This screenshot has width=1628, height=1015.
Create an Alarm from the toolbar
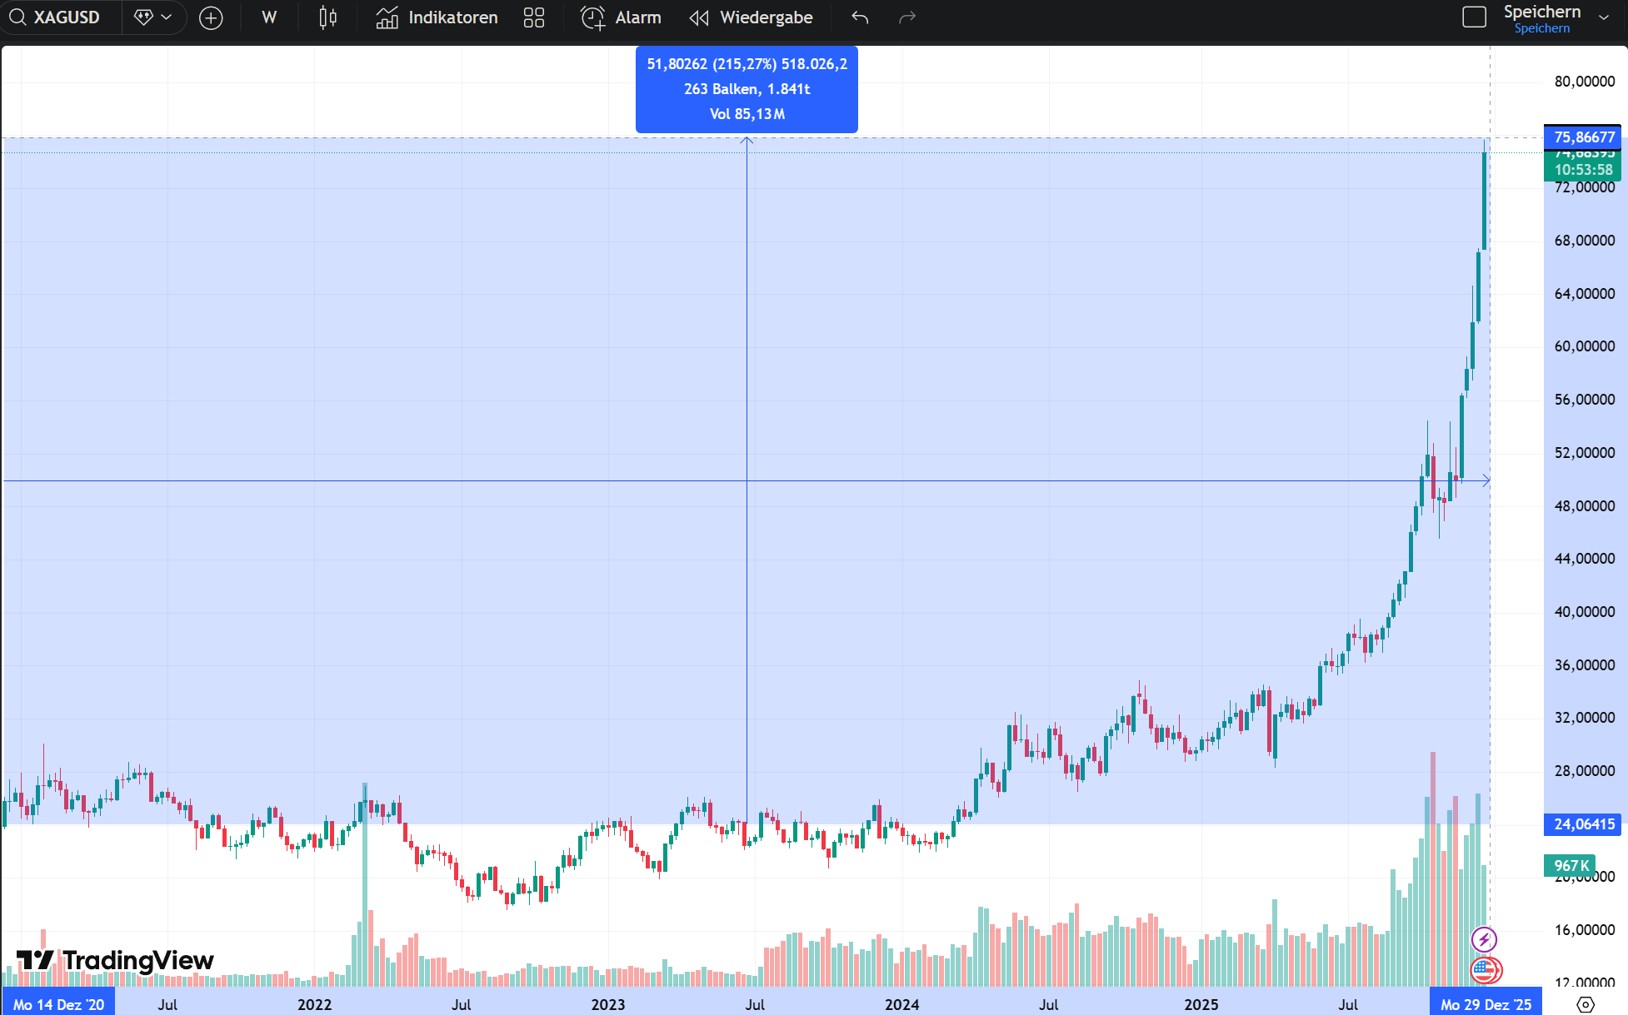tap(621, 17)
